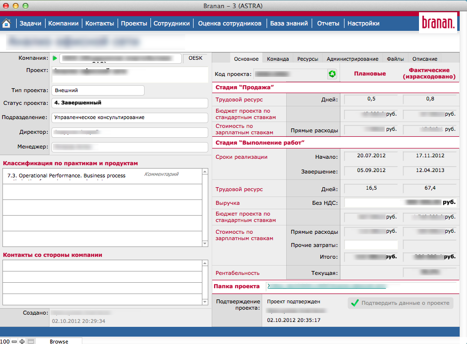Click actual sales days 0,8
Screen dimensions: 467x344
coord(430,99)
